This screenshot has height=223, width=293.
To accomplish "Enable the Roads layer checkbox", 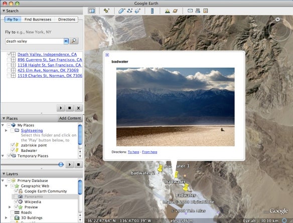I will [13, 212].
